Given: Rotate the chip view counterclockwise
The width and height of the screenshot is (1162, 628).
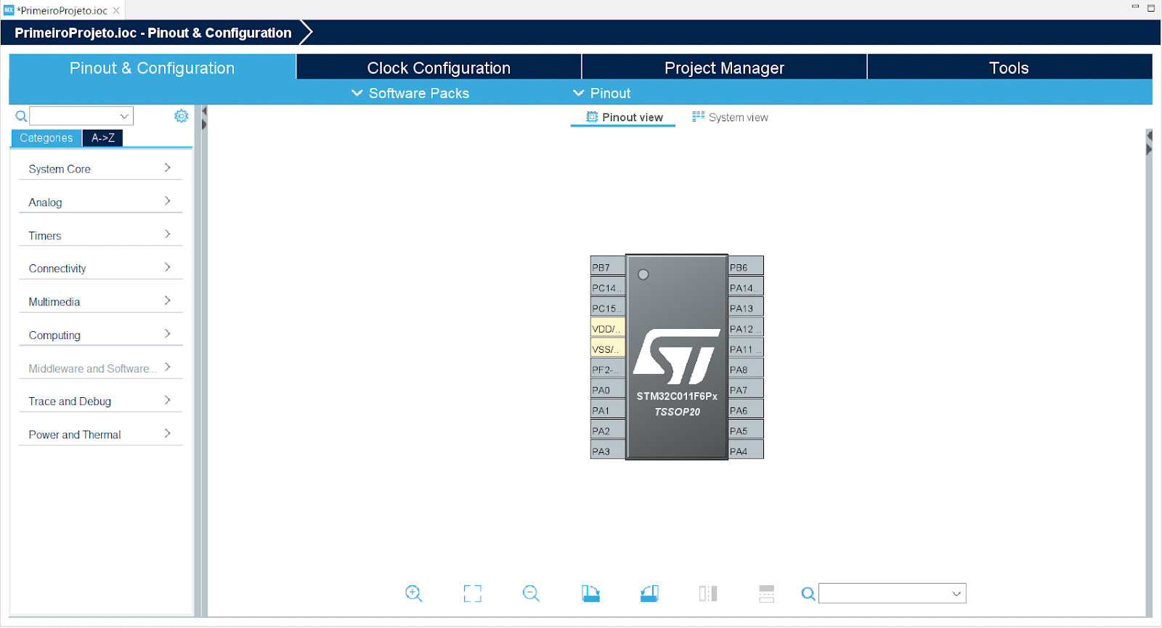Looking at the screenshot, I should coord(649,593).
